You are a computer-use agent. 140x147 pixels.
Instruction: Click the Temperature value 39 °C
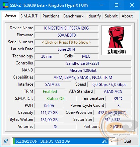pos(119,99)
